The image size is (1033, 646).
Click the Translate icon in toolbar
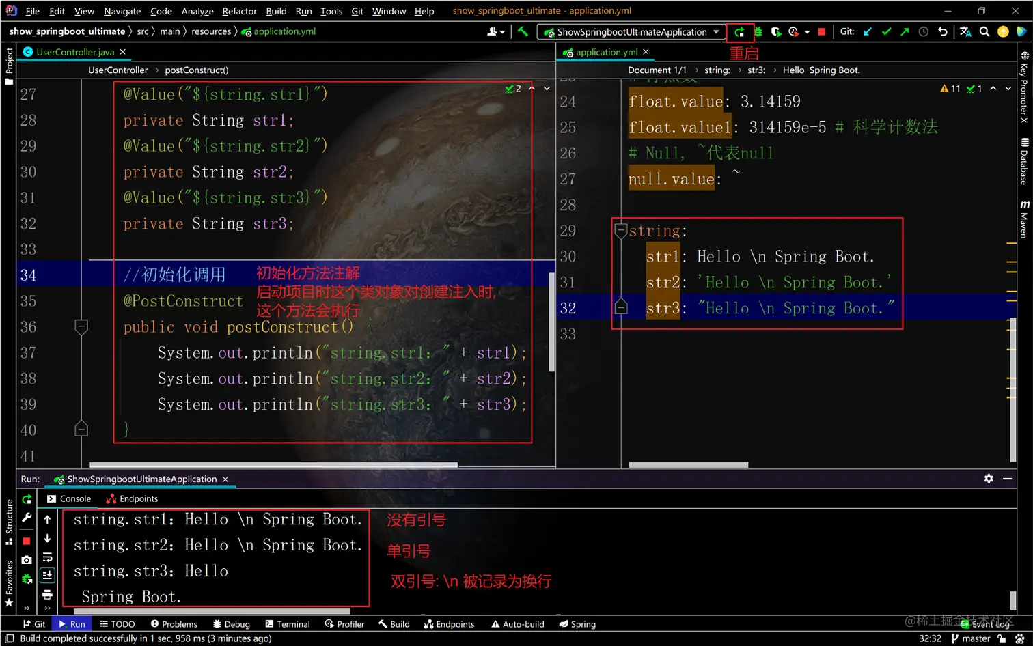(965, 31)
